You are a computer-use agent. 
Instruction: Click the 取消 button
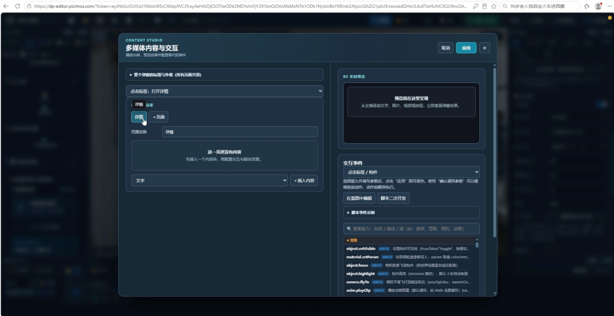446,48
